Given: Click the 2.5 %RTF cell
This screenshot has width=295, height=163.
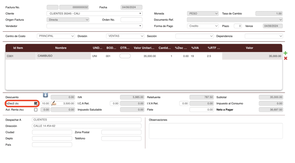Looking at the screenshot, I should click(209, 56).
